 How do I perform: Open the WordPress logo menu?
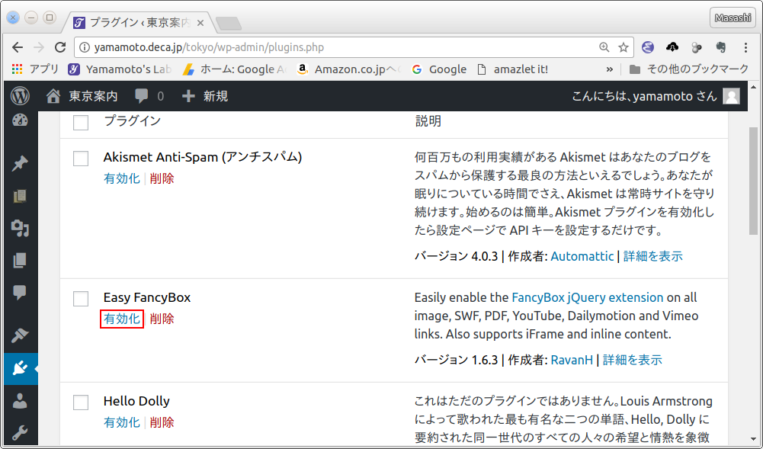[20, 96]
